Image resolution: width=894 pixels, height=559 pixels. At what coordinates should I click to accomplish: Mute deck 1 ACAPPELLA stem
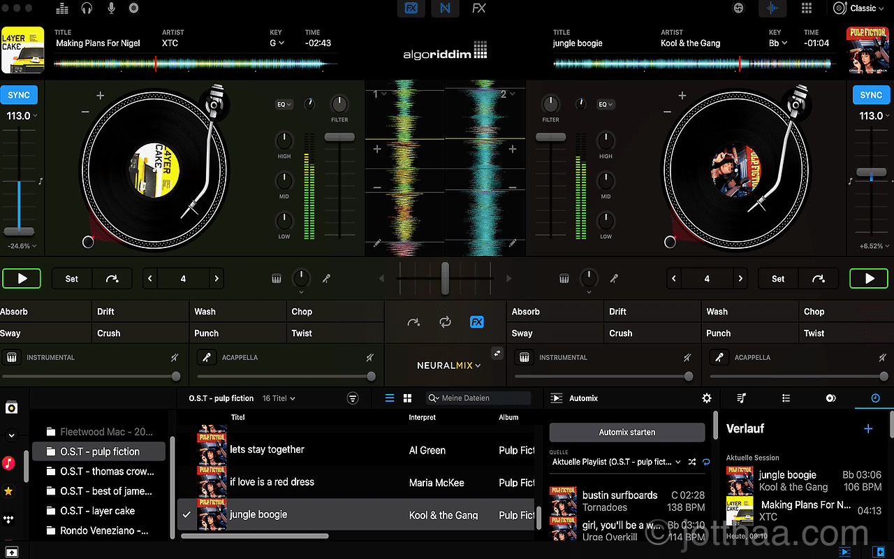[x=370, y=358]
